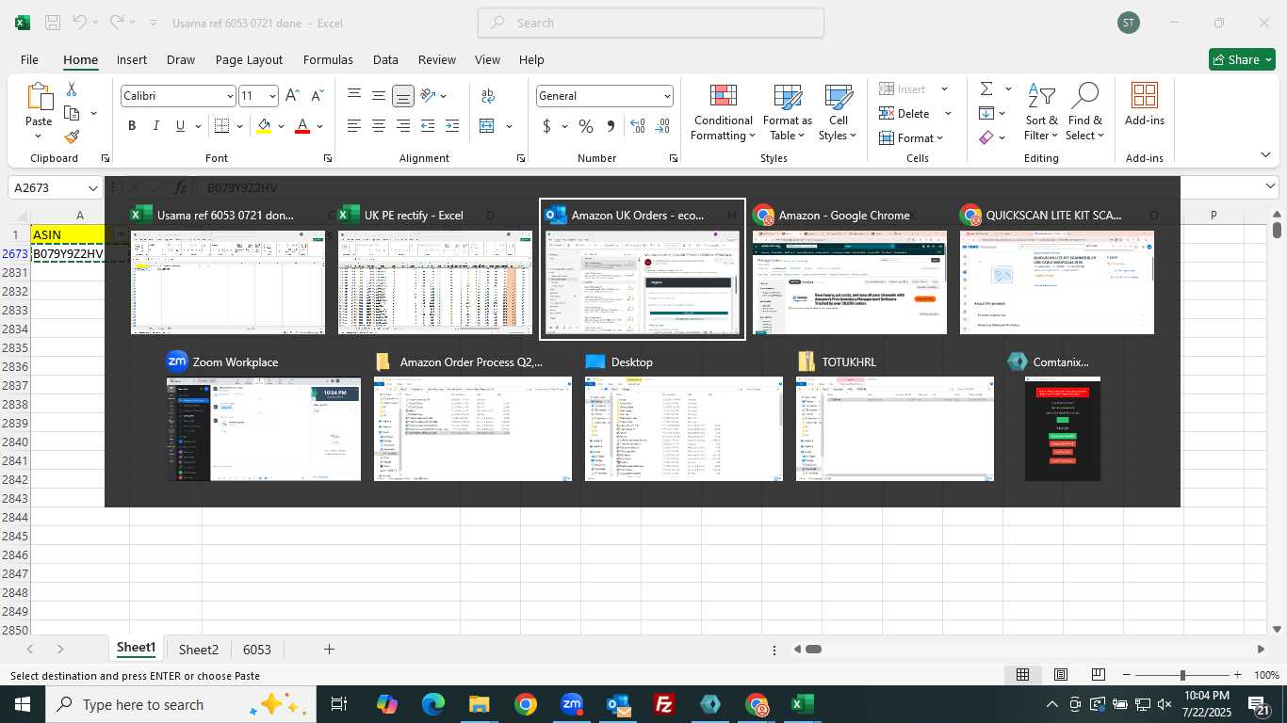1287x723 pixels.
Task: Open the font color dropdown arrow
Action: [320, 126]
